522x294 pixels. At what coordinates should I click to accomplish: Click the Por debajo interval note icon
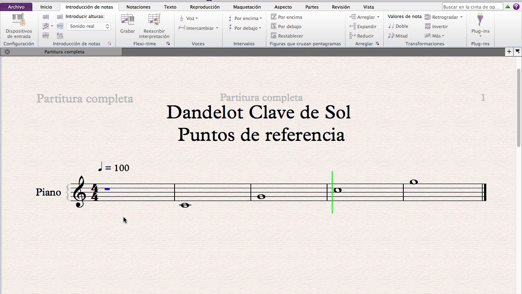pos(230,28)
